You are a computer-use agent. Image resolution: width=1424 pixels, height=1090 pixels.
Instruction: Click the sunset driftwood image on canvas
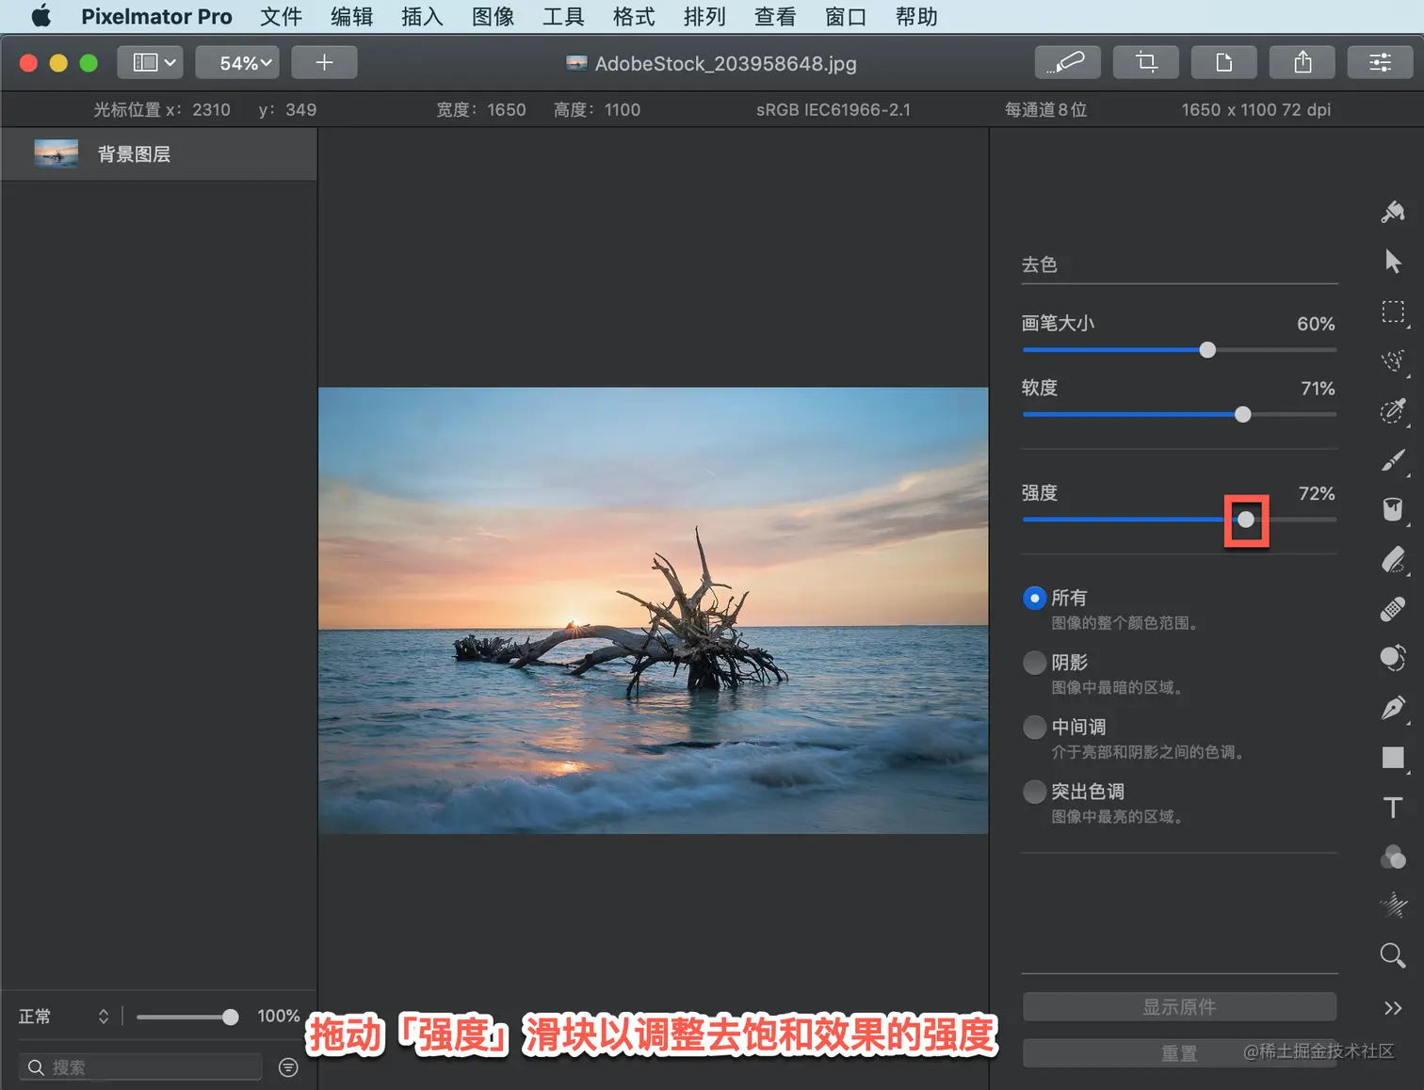[x=653, y=610]
